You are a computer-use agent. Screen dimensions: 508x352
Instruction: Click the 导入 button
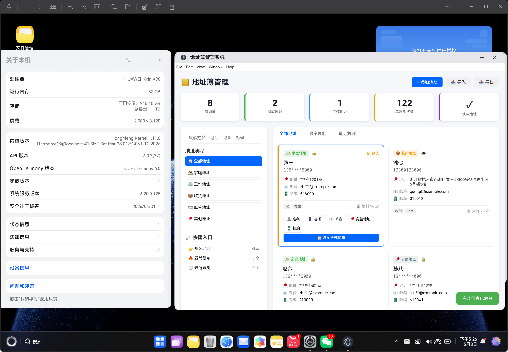click(458, 82)
